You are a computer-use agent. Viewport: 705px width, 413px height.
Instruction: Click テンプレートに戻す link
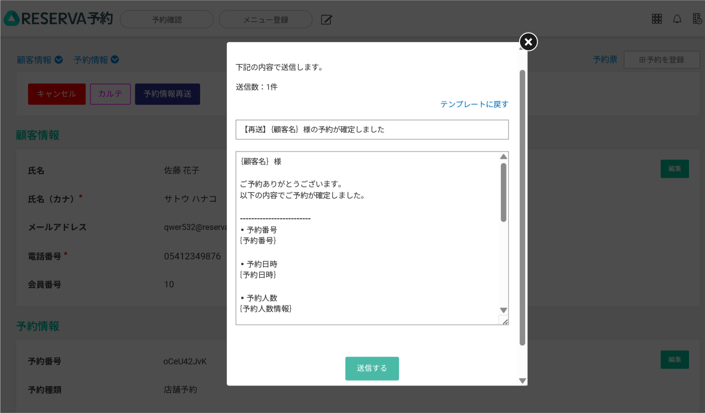[x=474, y=105]
